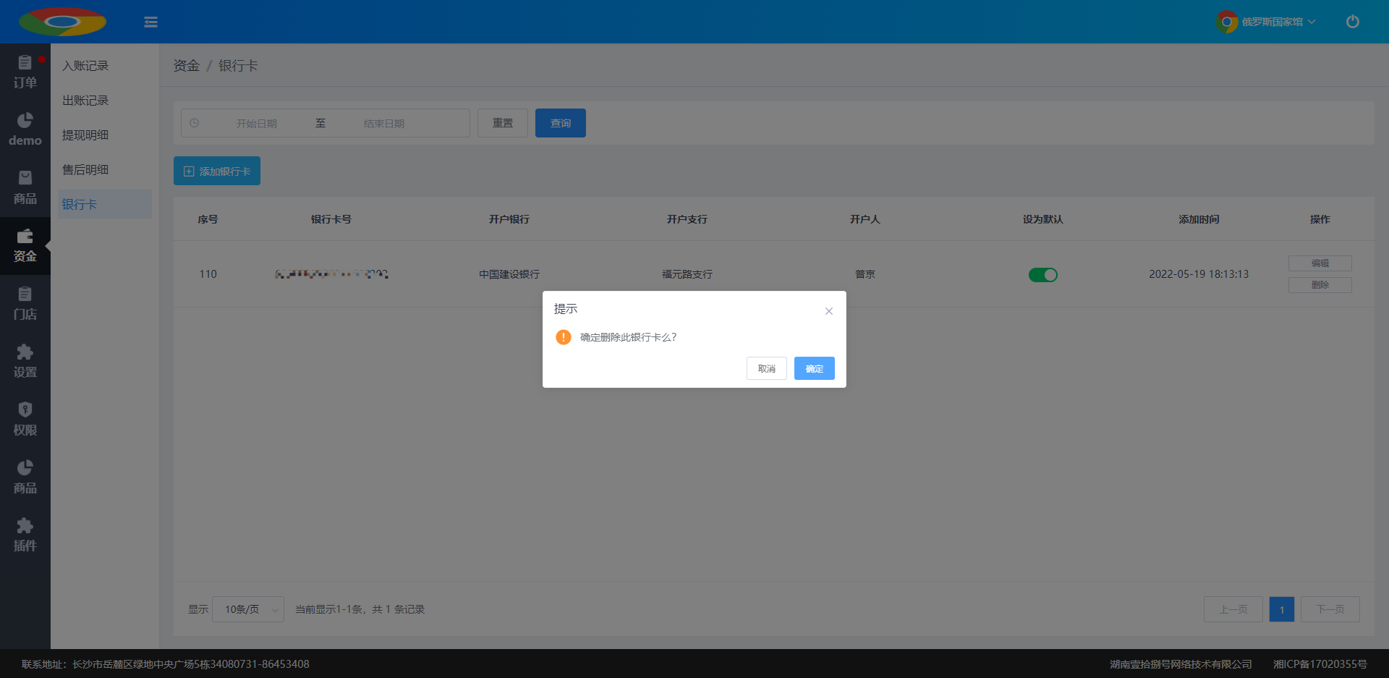The image size is (1389, 678).
Task: Click the 添加时间 column header
Action: point(1199,219)
